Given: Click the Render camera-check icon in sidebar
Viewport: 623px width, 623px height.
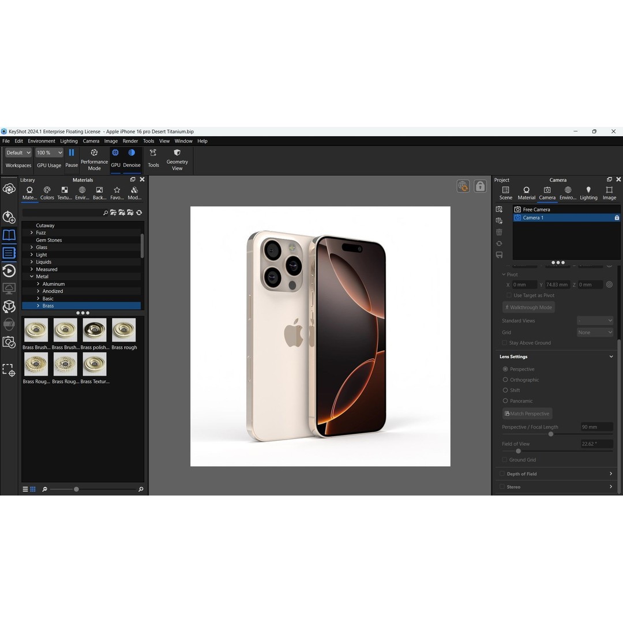Looking at the screenshot, I should tap(9, 342).
